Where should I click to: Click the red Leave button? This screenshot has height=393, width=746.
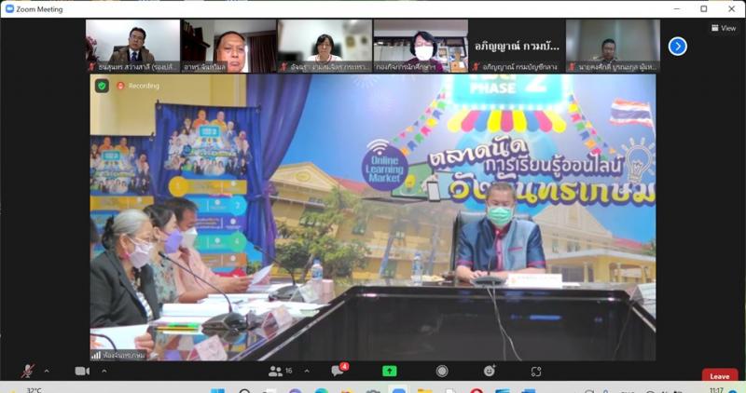click(x=720, y=376)
